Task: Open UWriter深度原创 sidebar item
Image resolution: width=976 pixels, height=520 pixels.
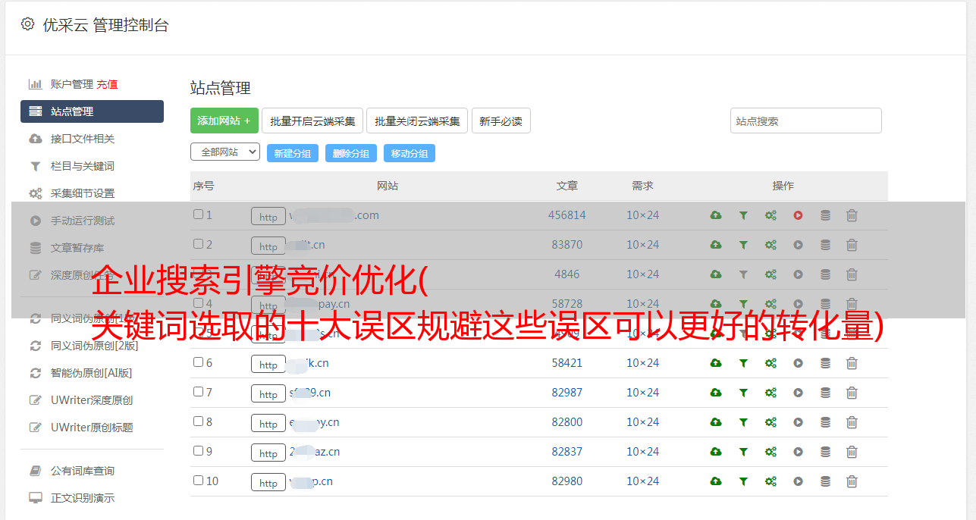Action: coord(92,400)
